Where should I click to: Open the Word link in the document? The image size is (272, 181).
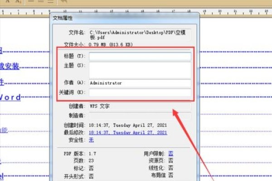(x=10, y=97)
